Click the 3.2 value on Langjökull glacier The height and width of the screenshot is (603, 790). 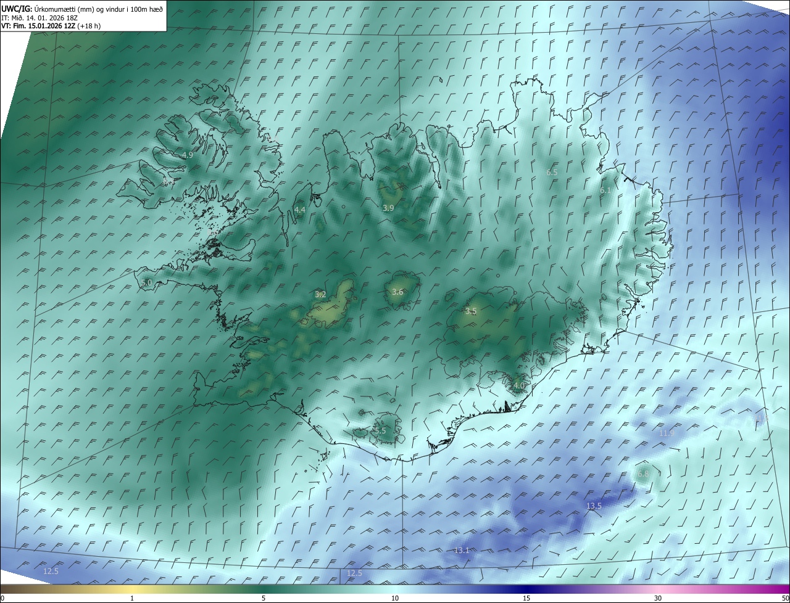320,295
